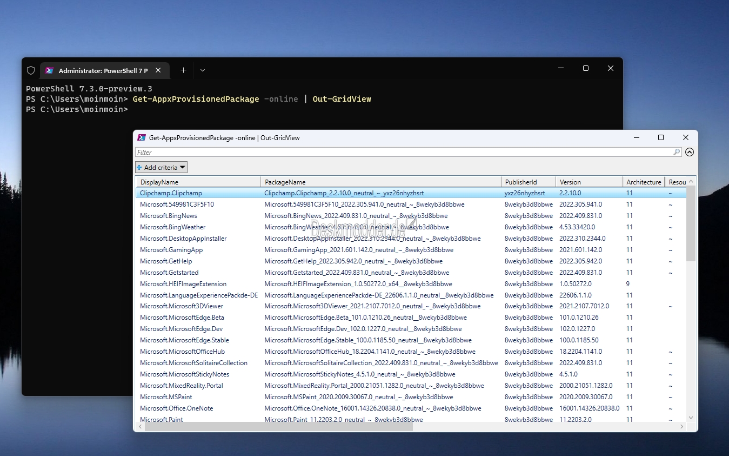Open the Add criteria dropdown

click(x=162, y=168)
